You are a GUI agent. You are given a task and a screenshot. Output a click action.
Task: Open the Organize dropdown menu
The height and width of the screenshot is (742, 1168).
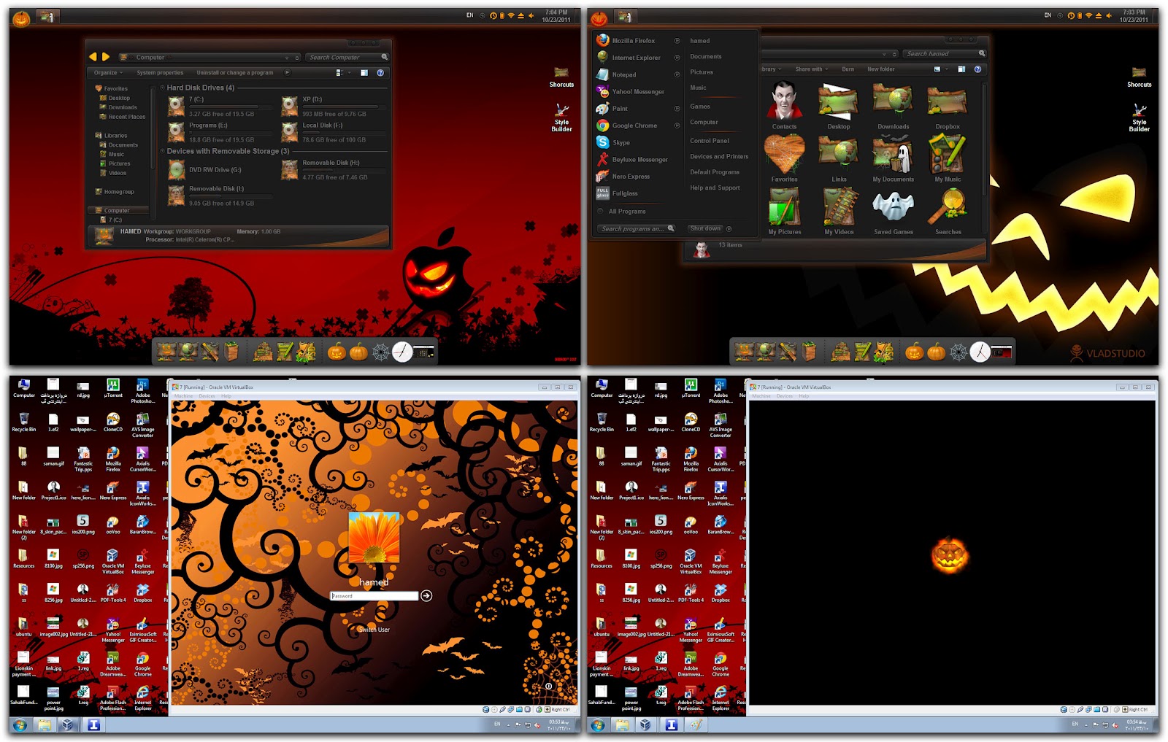[108, 73]
